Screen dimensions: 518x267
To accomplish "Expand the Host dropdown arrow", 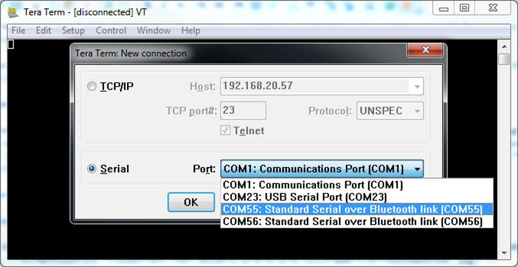I will (x=417, y=87).
